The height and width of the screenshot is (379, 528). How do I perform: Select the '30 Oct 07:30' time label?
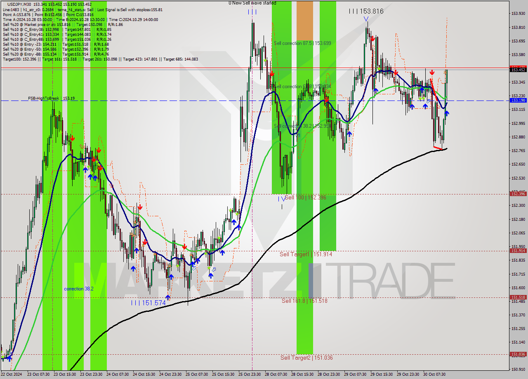434,374
